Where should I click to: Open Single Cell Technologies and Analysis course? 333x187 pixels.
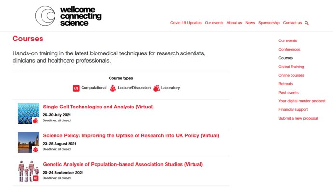tap(98, 107)
